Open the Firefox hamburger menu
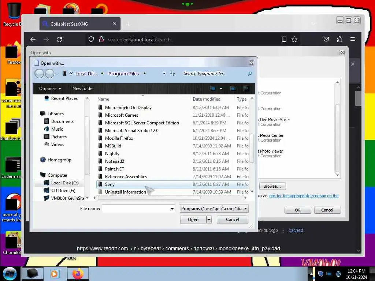 pos(353,39)
